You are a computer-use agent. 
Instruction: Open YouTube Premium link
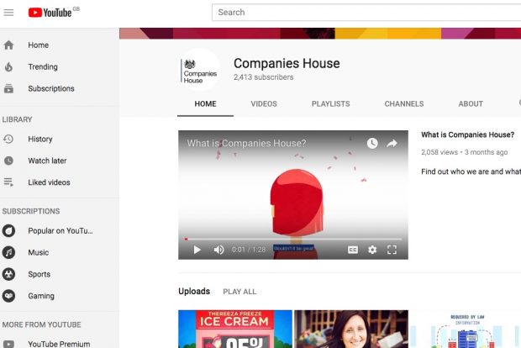click(59, 342)
